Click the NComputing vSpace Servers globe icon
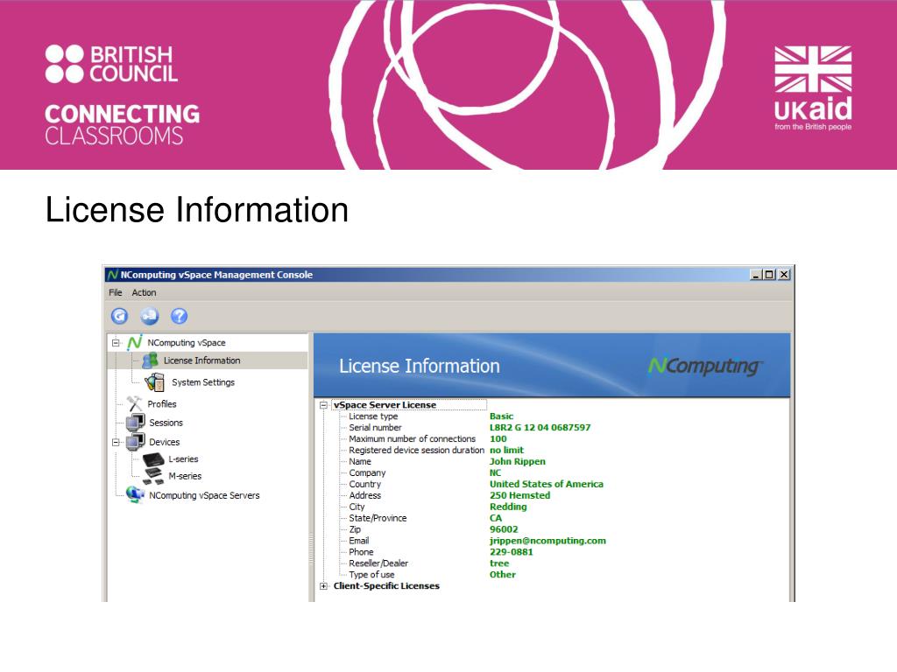The image size is (897, 672). pos(135,494)
